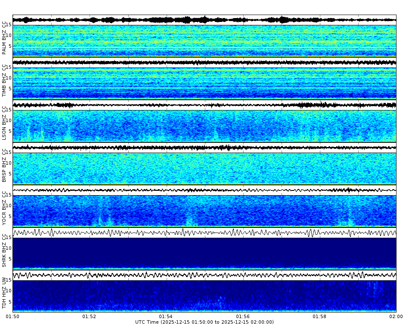Click the BRSP BHZ CC station label
Image resolution: width=409 pixels, height=325 pixels.
(x=4, y=166)
